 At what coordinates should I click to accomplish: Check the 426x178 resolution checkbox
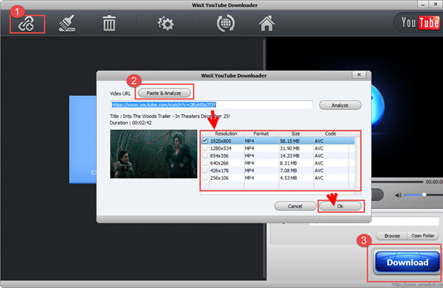[x=205, y=170]
